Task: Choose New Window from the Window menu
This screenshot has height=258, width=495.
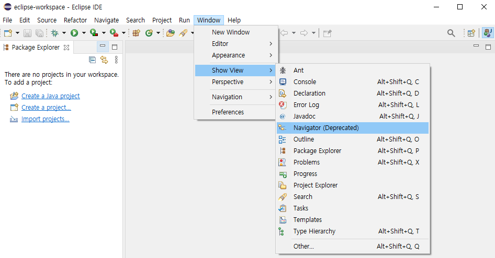Action: (x=235, y=32)
